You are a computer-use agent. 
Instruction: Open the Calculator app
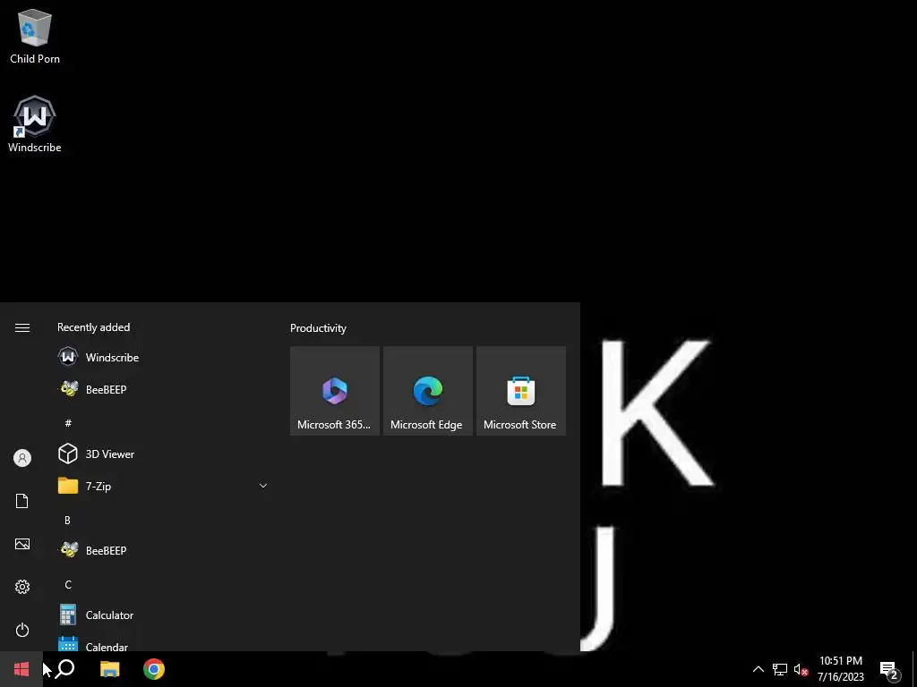click(164, 615)
